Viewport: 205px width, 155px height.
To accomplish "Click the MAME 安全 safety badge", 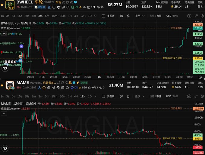I will click(x=84, y=83).
